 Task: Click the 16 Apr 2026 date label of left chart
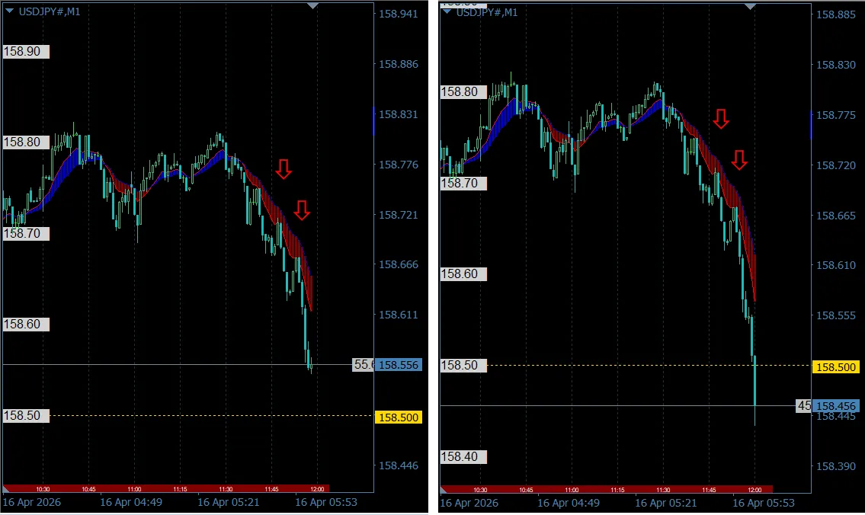32,502
